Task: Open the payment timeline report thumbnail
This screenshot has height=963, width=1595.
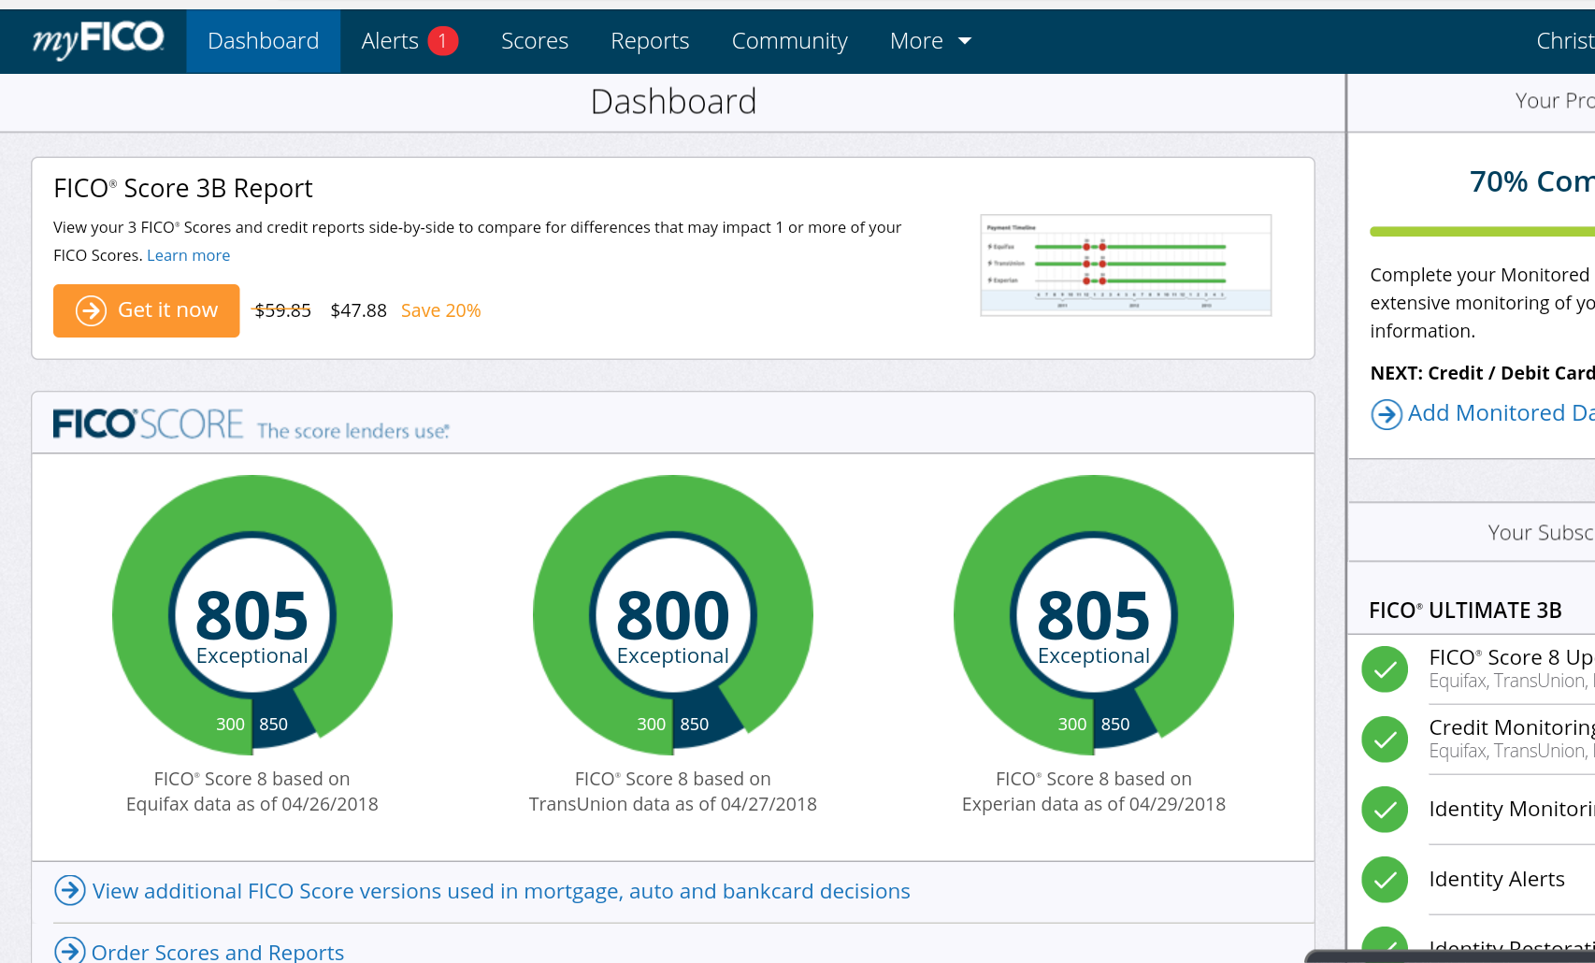Action: coord(1126,266)
